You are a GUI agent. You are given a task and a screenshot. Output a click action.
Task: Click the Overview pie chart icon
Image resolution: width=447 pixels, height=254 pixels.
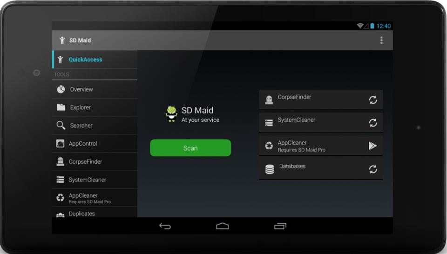click(61, 89)
